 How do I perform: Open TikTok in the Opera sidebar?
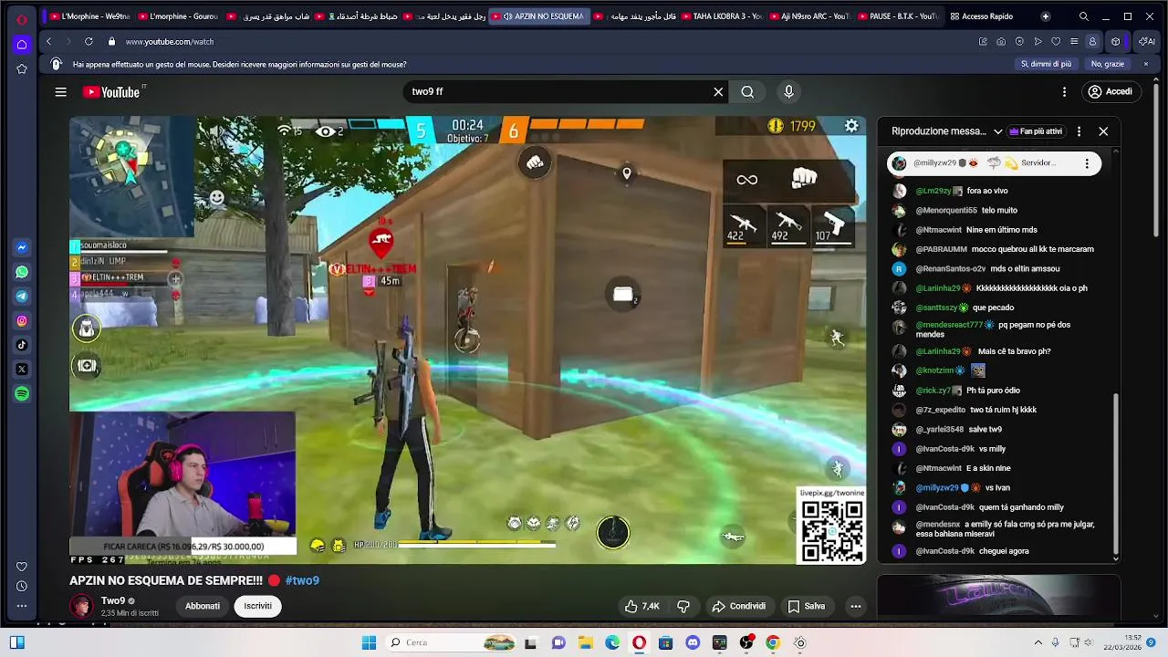22,345
